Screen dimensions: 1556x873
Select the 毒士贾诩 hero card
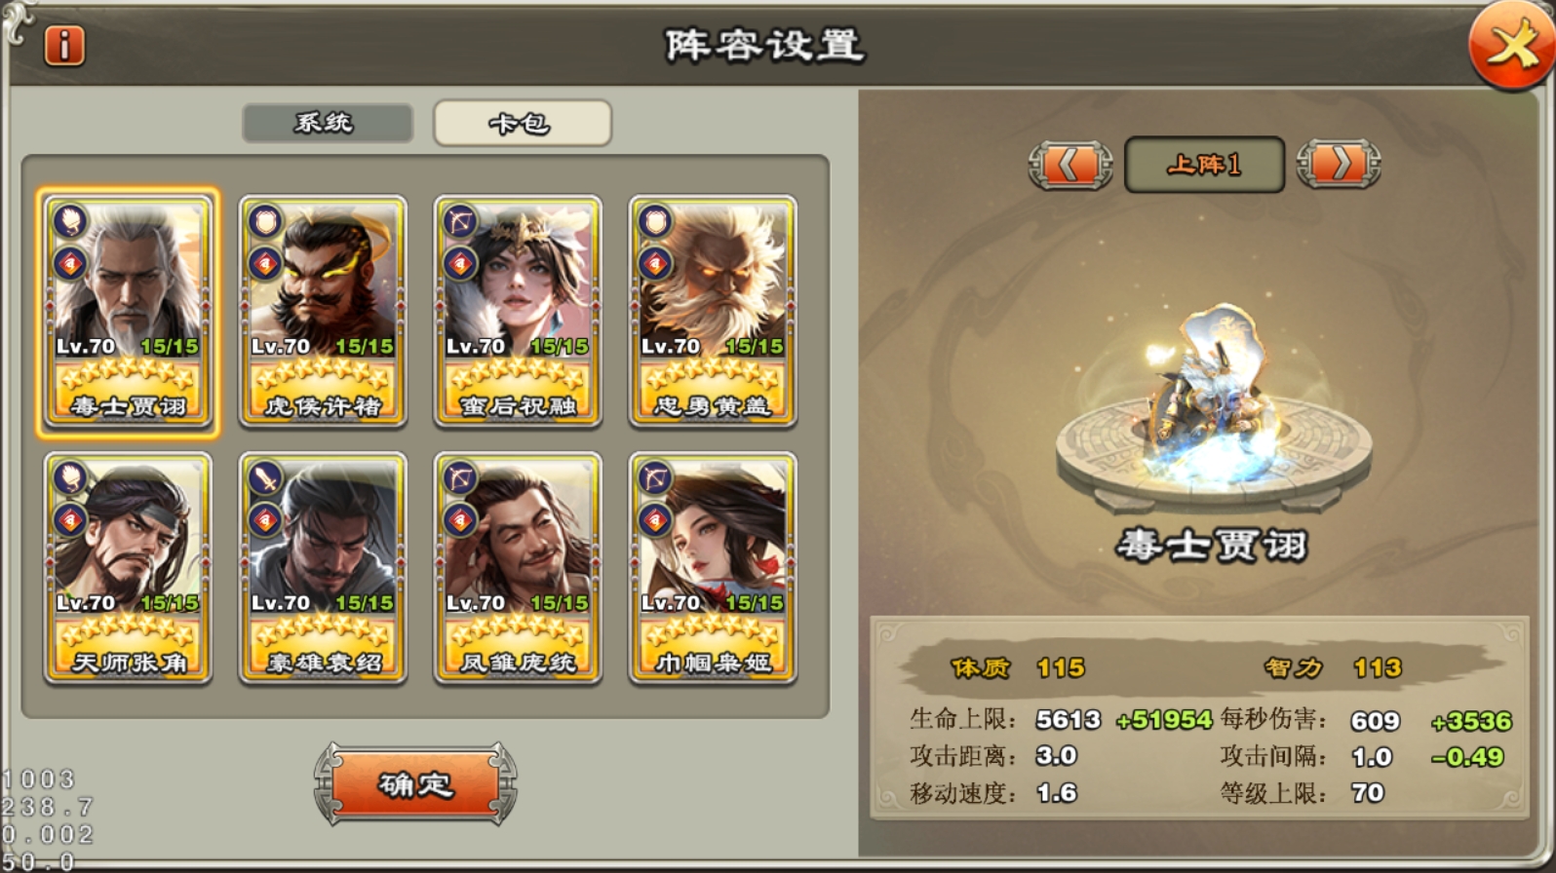128,311
